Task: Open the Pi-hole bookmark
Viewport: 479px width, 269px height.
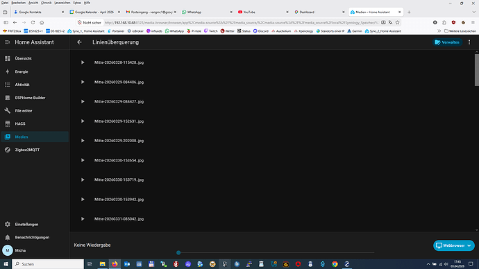Action: pyautogui.click(x=194, y=31)
